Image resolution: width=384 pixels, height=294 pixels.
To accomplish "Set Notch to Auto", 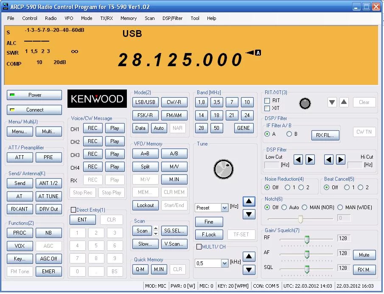I will [285, 207].
